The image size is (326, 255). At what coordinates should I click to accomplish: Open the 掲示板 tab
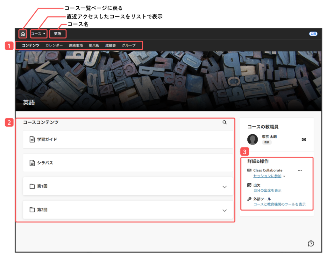(94, 46)
